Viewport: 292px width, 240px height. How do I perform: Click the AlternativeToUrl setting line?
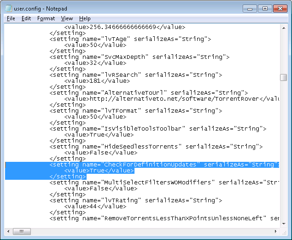point(149,93)
